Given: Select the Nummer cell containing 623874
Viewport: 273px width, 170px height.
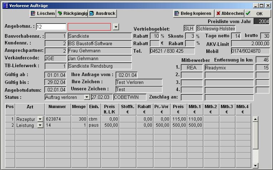Looking at the screenshot, I should point(58,119).
